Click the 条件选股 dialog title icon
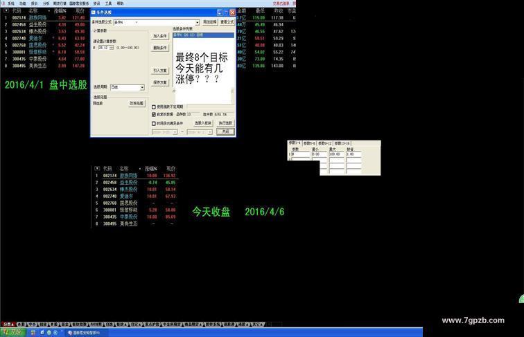 pyautogui.click(x=94, y=12)
